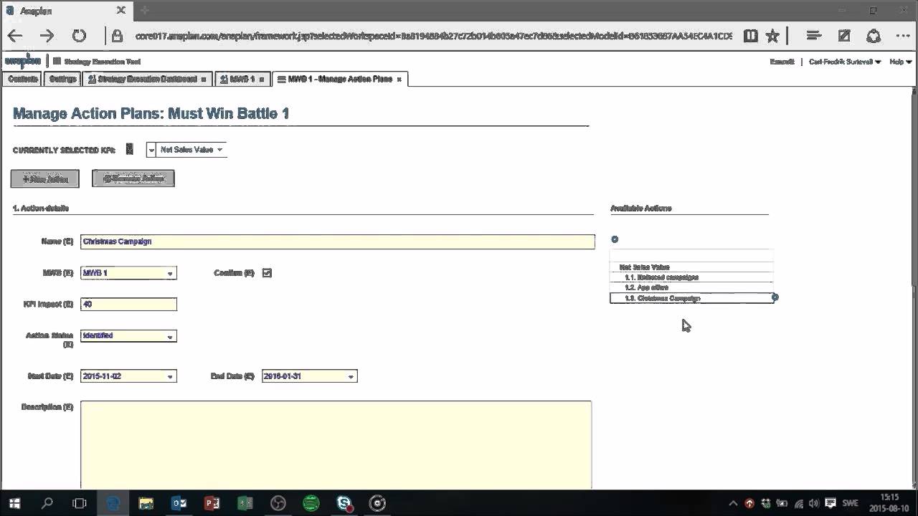Click small arrow box before Net Sales Value
The image size is (918, 516).
[151, 150]
